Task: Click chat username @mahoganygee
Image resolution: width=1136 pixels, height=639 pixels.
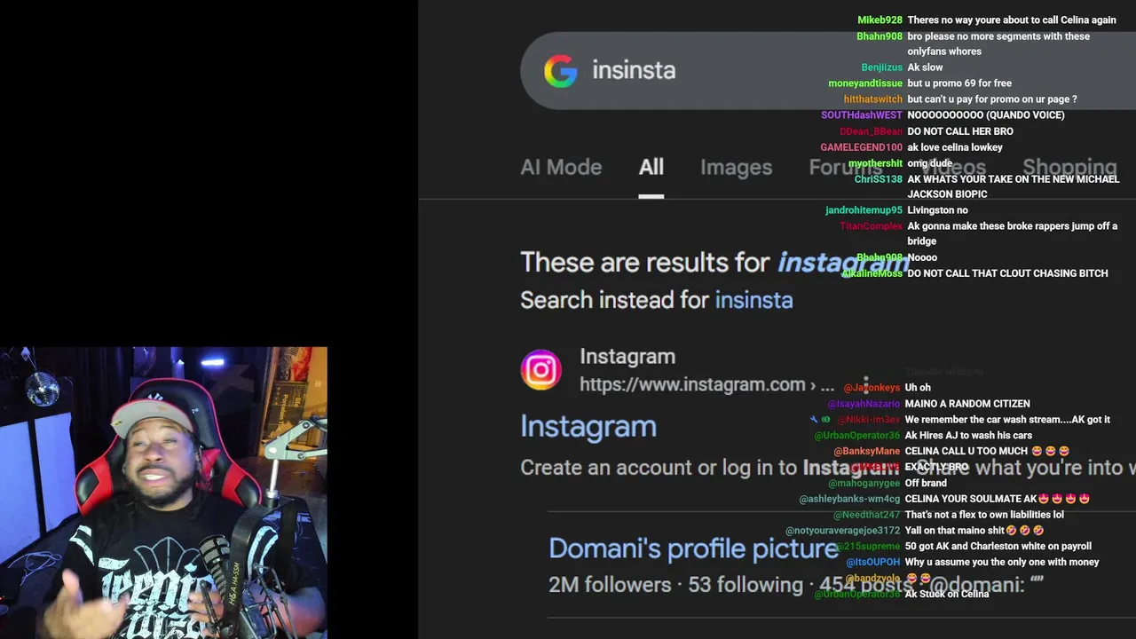Action: coord(864,484)
